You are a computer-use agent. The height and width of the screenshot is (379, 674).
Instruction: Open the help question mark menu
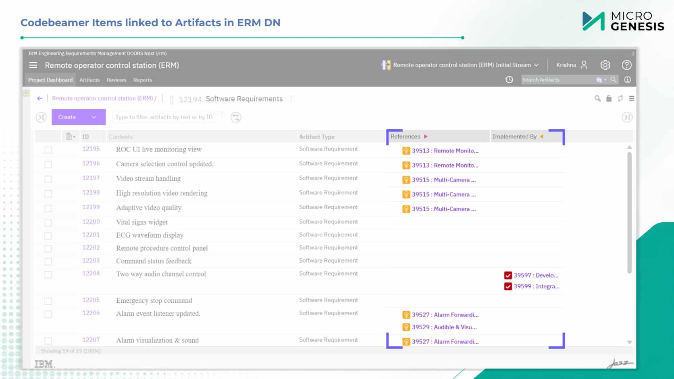(x=626, y=65)
